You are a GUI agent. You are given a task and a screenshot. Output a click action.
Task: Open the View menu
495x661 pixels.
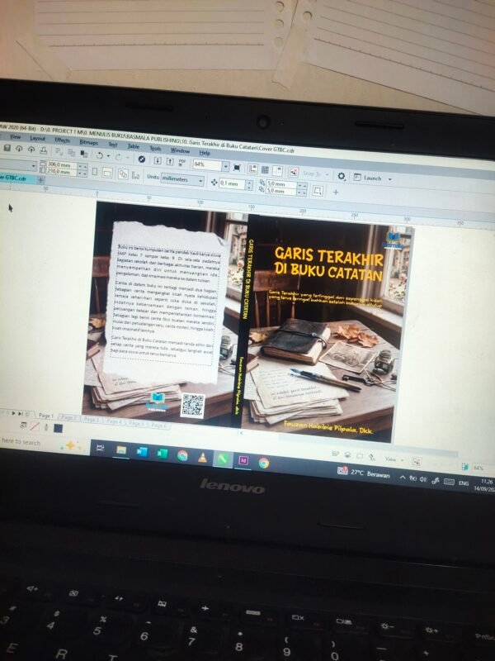[16, 137]
